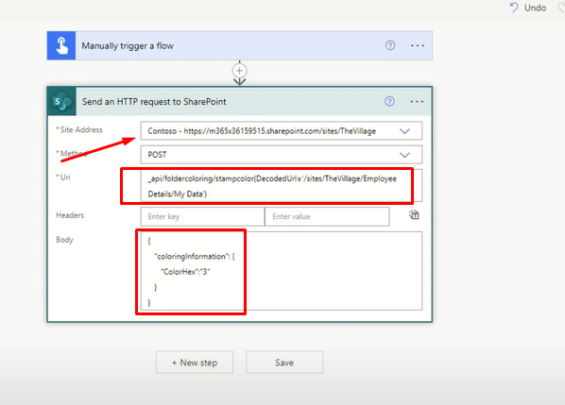Insert a step using the plus connector
Viewport: 565px width, 405px height.
(x=240, y=71)
